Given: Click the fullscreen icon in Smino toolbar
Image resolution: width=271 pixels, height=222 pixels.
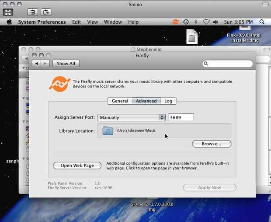Looking at the screenshot, I should pos(8,12).
